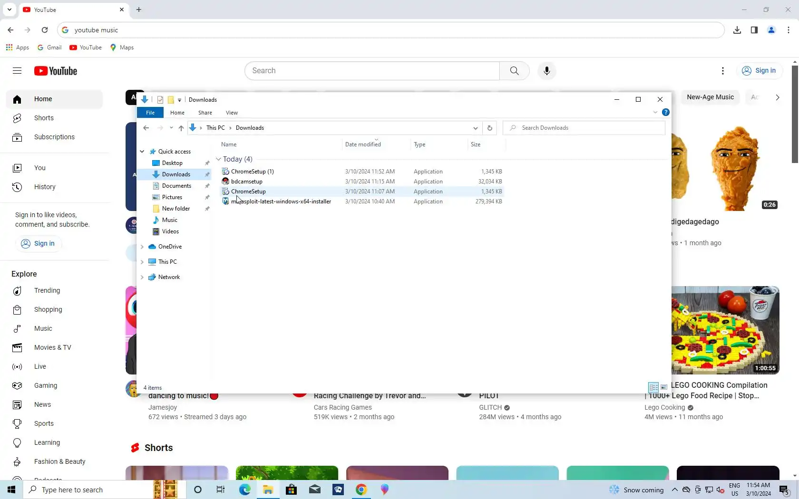
Task: Click the YouTube logo
Action: point(56,71)
